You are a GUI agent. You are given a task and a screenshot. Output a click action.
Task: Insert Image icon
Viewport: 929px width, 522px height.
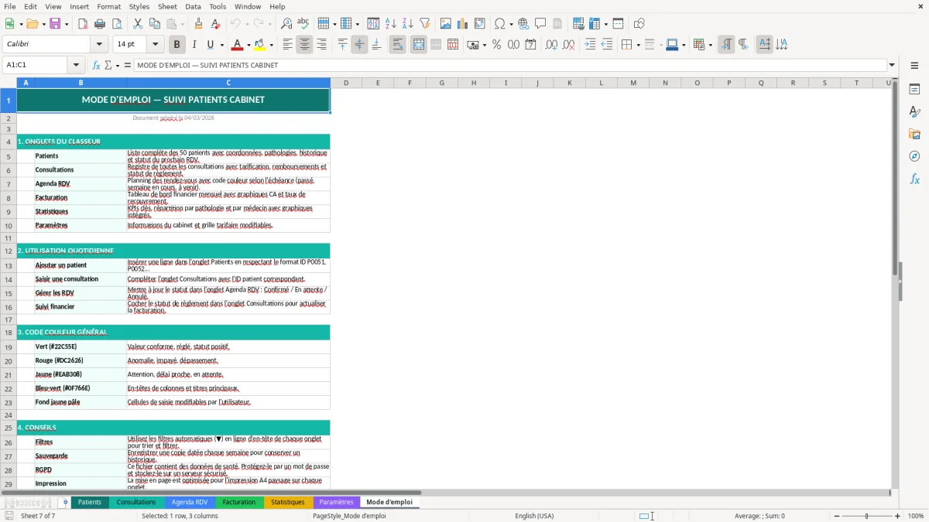click(445, 24)
